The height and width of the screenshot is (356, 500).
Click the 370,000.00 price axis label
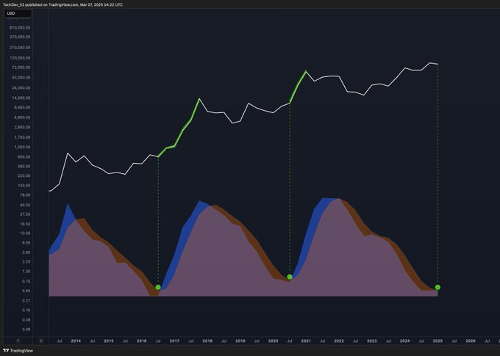pos(21,37)
